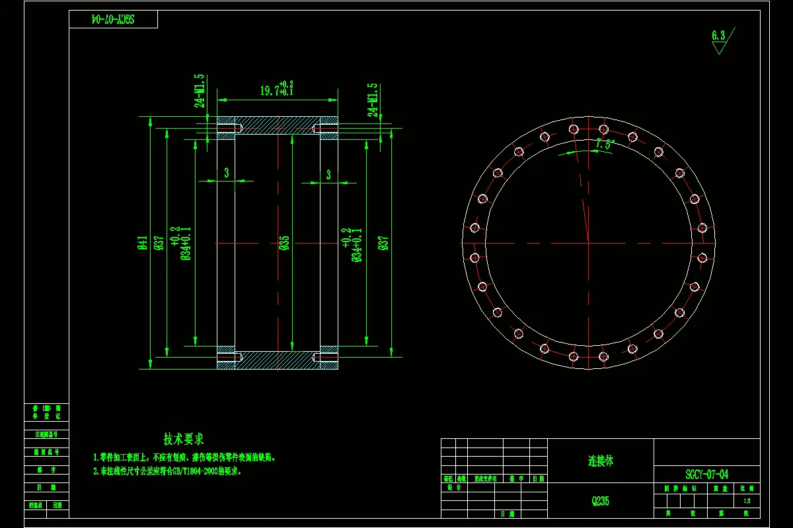The height and width of the screenshot is (528, 793).
Task: Click the 更改文件名 column header
Action: [x=486, y=478]
